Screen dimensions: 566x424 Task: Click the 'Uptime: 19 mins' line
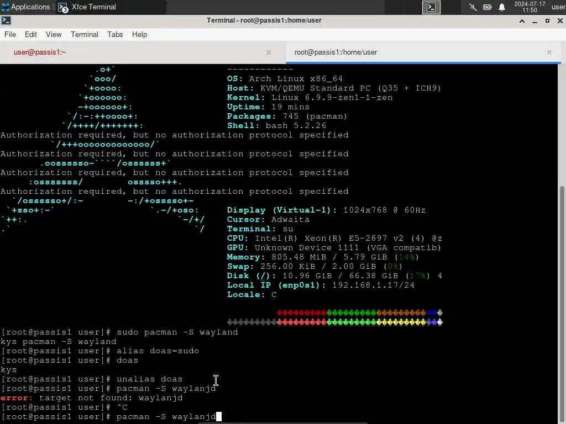point(268,107)
